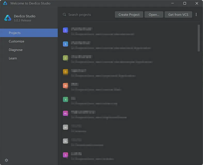The height and width of the screenshot is (165, 203).
Task: Focus the Search projects field
Action: pyautogui.click(x=87, y=15)
